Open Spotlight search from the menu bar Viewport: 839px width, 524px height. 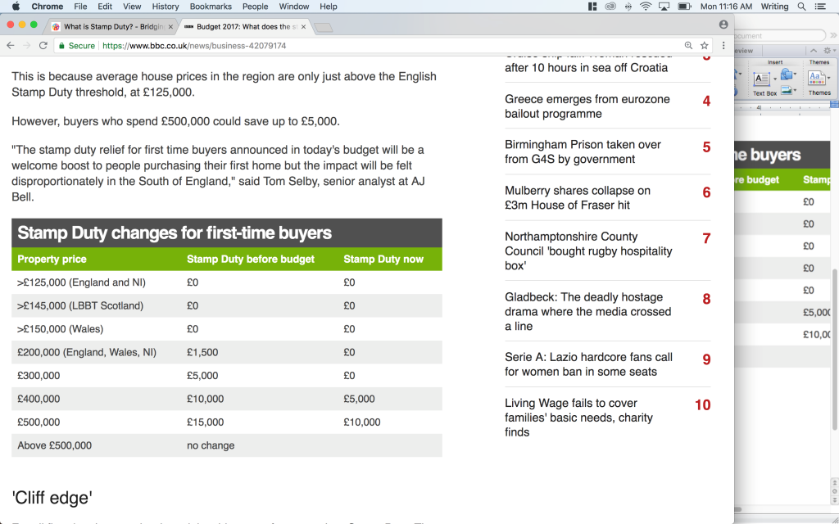pyautogui.click(x=801, y=7)
